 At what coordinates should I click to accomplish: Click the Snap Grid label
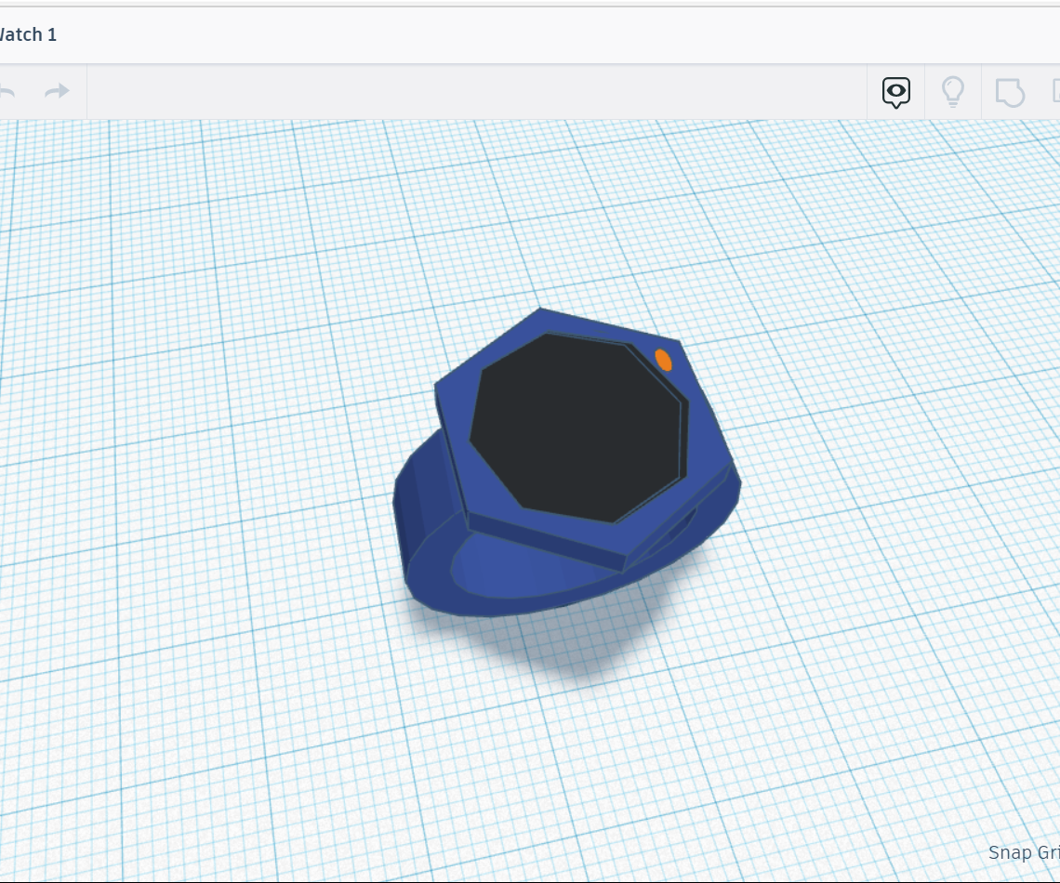(x=1024, y=852)
